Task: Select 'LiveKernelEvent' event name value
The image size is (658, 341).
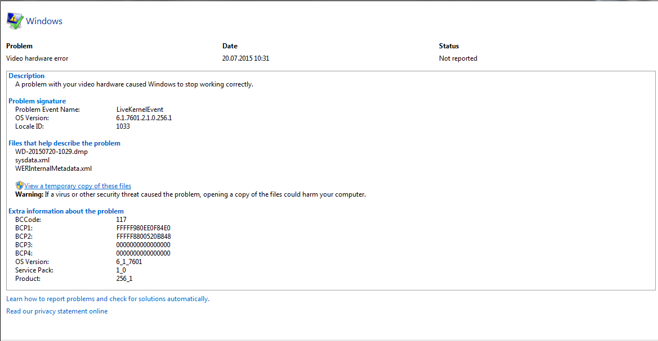Action: coord(140,110)
